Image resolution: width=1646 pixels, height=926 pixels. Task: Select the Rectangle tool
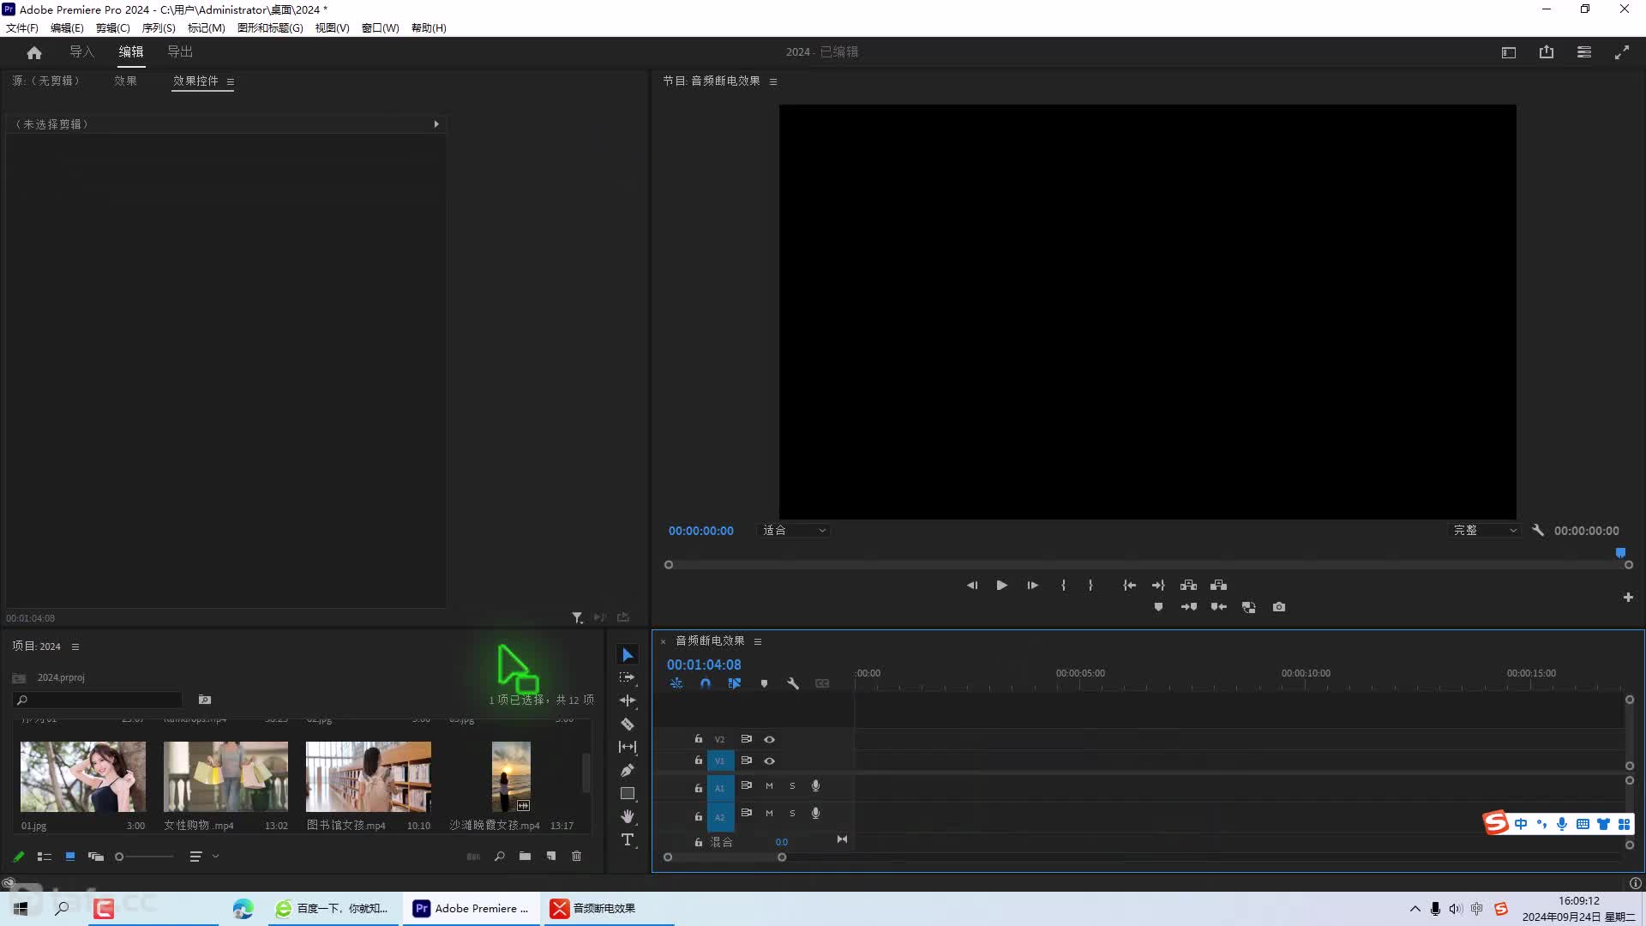[628, 794]
